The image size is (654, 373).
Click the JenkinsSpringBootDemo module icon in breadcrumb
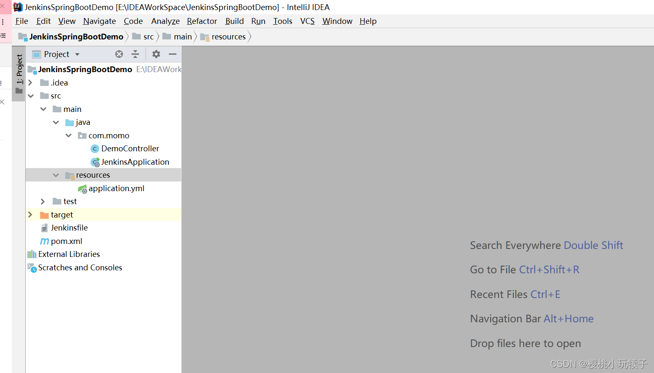tap(23, 37)
